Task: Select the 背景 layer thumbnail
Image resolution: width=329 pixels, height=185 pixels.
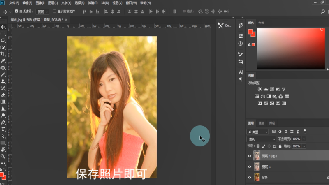Action: pyautogui.click(x=257, y=178)
